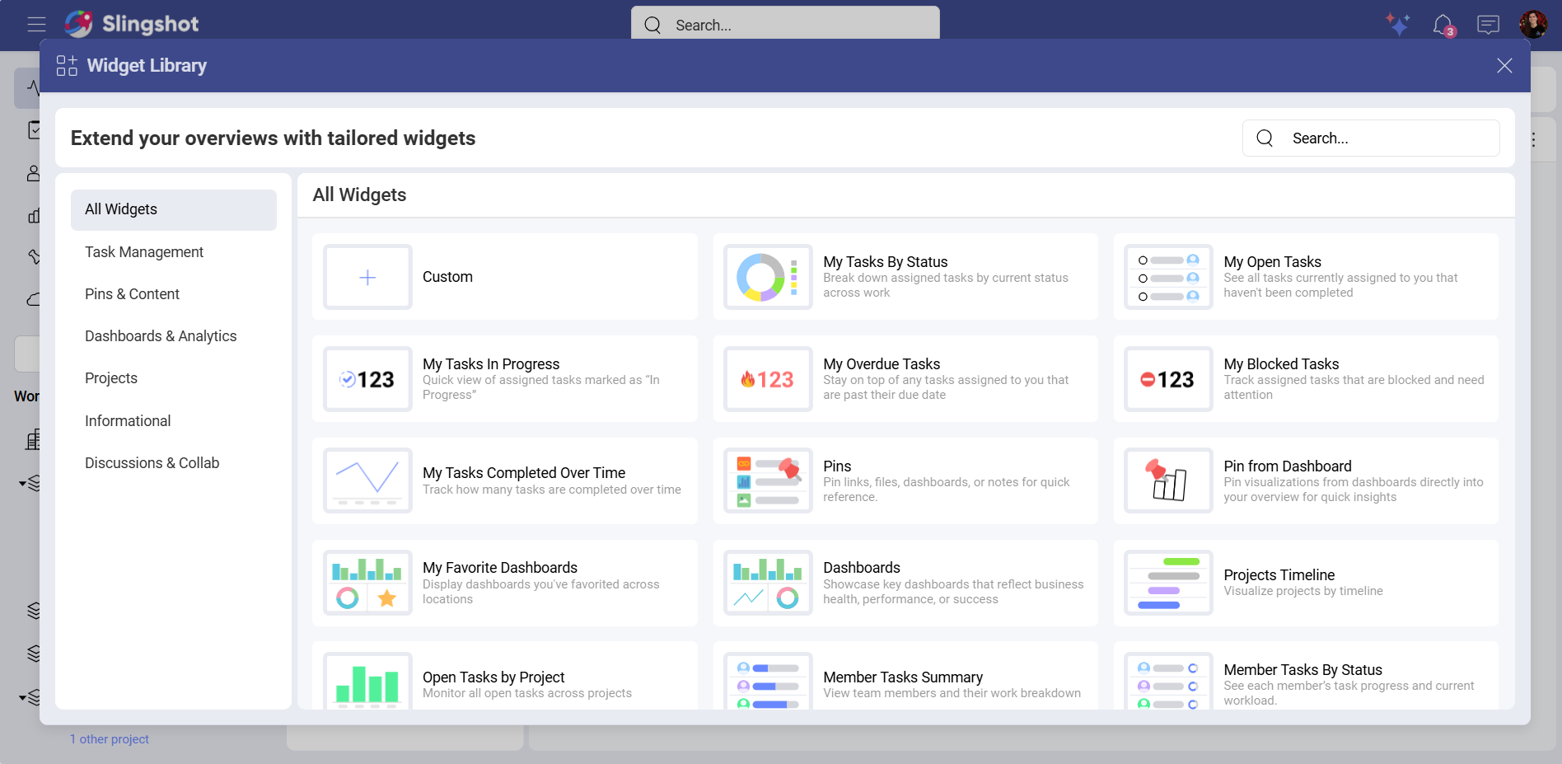The image size is (1562, 764).
Task: Open the "1 other project" link
Action: (110, 738)
